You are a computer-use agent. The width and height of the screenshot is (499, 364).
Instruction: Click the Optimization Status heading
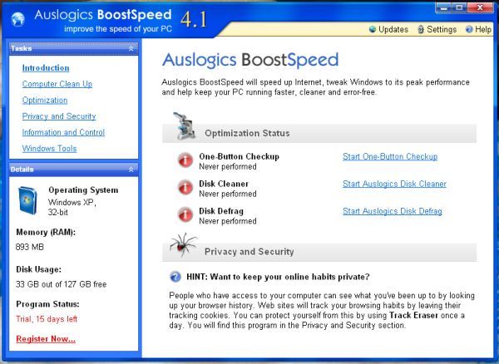point(247,133)
